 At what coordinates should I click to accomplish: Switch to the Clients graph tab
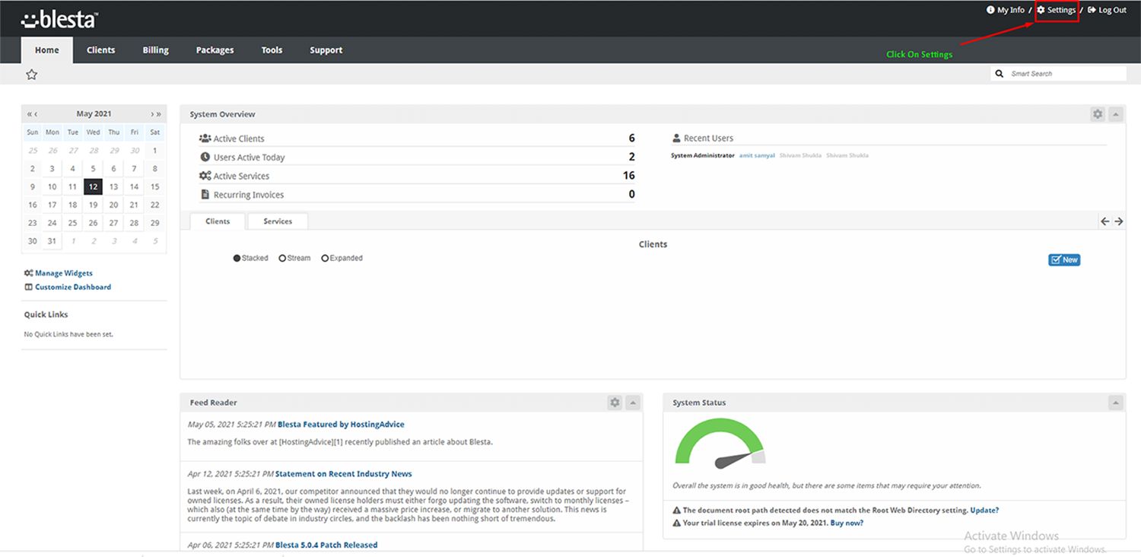tap(218, 221)
